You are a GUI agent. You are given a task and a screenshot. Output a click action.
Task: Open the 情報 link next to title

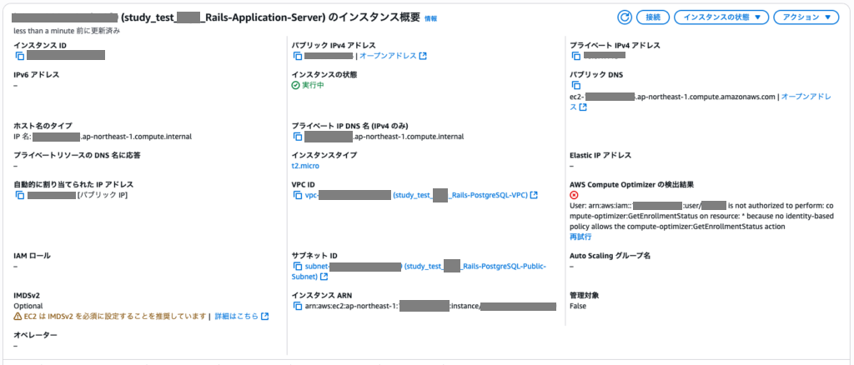tap(430, 17)
